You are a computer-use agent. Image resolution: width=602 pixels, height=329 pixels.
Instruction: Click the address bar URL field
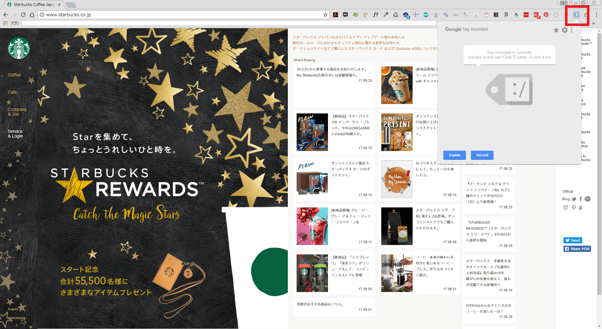pos(183,15)
